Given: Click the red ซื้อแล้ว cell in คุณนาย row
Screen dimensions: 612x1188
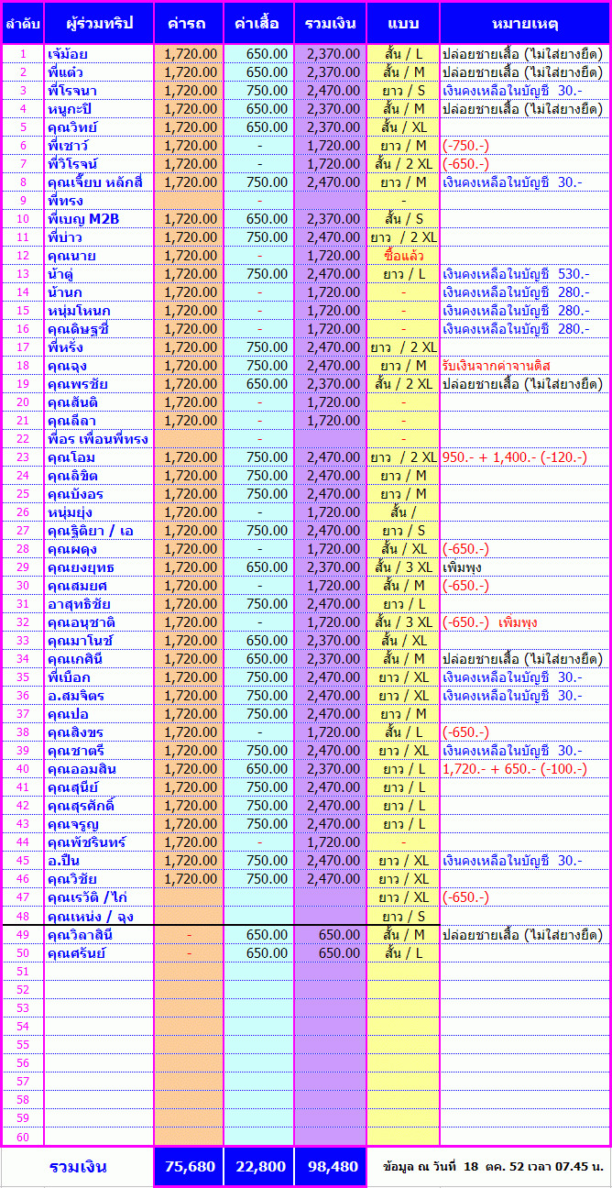Looking at the screenshot, I should tap(403, 255).
